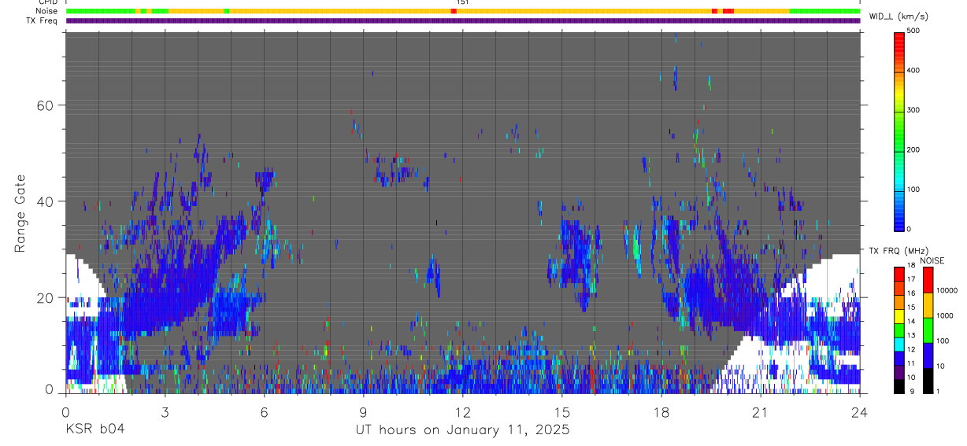Click the Noise timeline bar at top

coord(463,11)
